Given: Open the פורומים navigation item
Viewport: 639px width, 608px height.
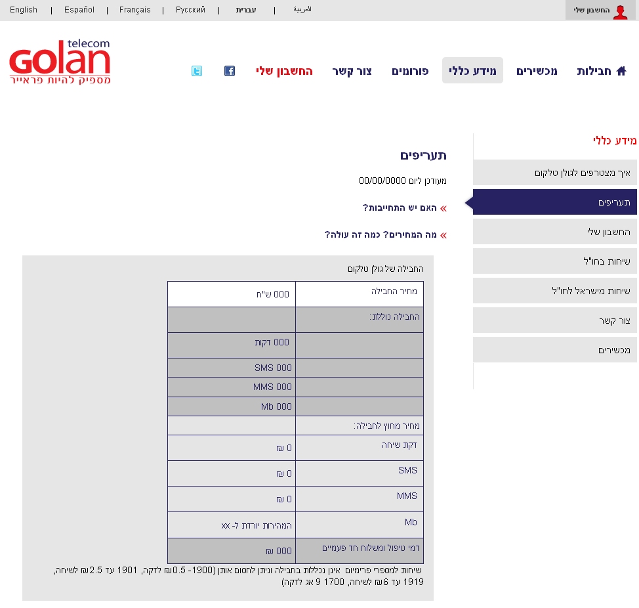Looking at the screenshot, I should [410, 71].
